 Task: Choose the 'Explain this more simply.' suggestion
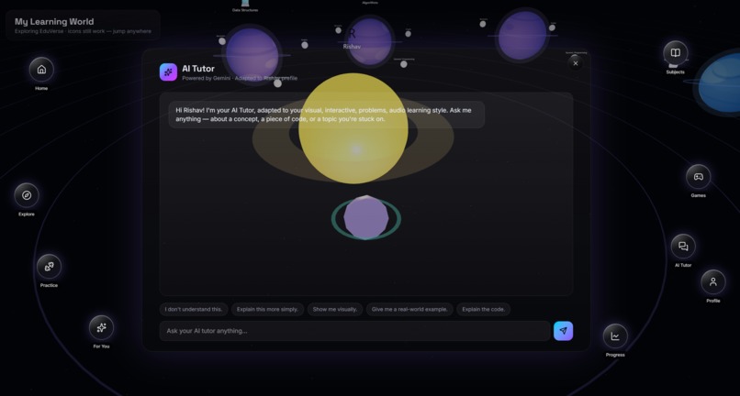click(x=267, y=309)
